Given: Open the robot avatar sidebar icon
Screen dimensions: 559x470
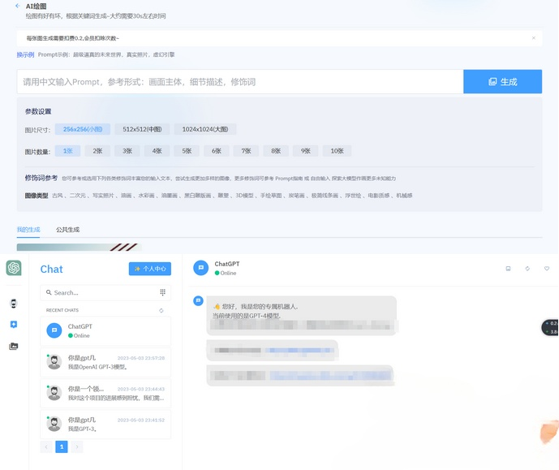Looking at the screenshot, I should coord(14,303).
